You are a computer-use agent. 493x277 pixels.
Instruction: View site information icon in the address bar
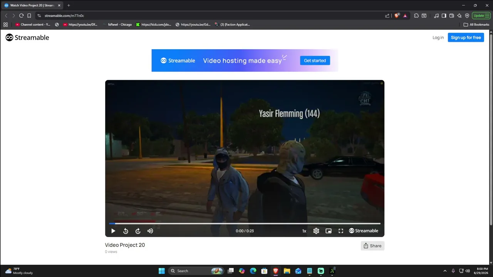click(x=39, y=16)
